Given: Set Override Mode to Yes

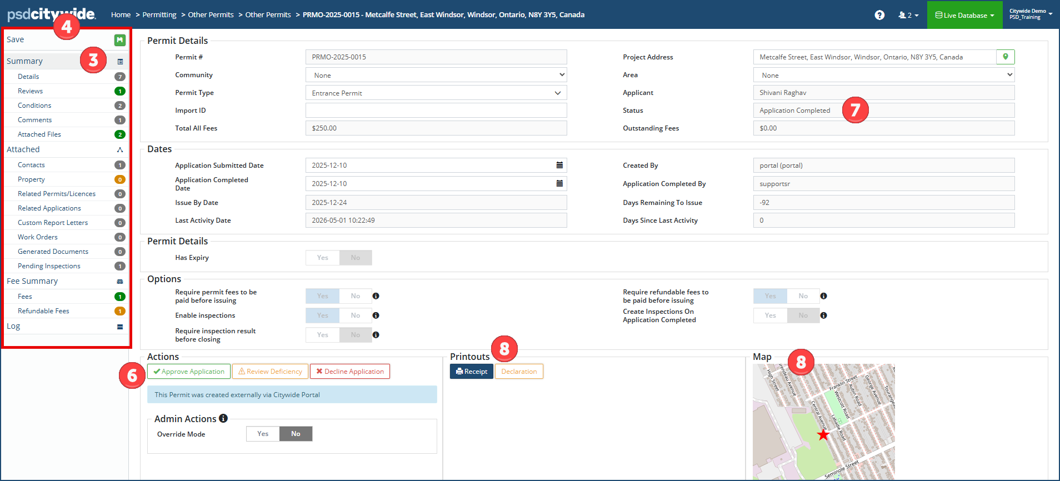Looking at the screenshot, I should click(263, 434).
